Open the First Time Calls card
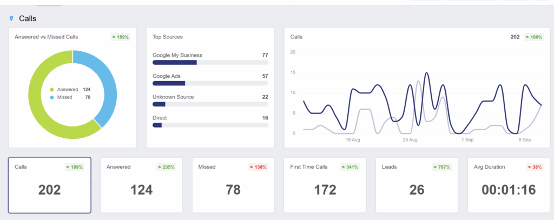 pos(325,185)
